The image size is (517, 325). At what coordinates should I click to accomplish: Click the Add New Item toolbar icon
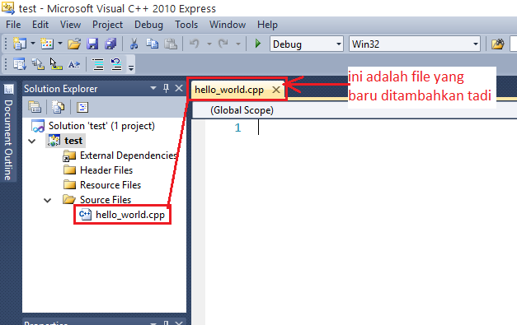click(47, 44)
